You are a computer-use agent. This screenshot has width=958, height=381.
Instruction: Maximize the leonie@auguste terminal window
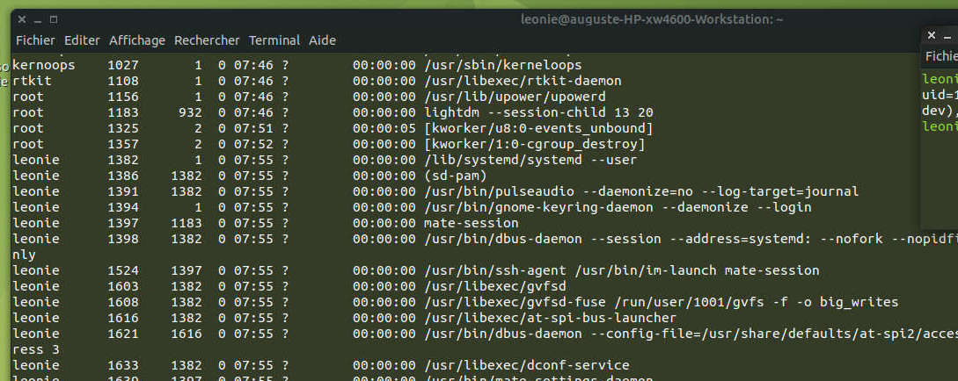(54, 19)
